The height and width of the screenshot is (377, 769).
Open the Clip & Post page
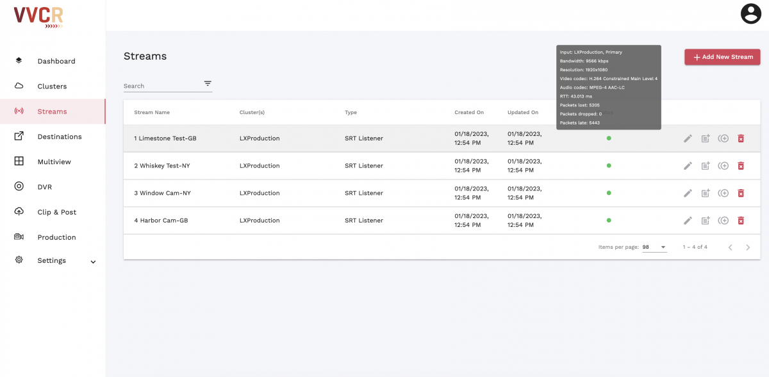click(56, 212)
